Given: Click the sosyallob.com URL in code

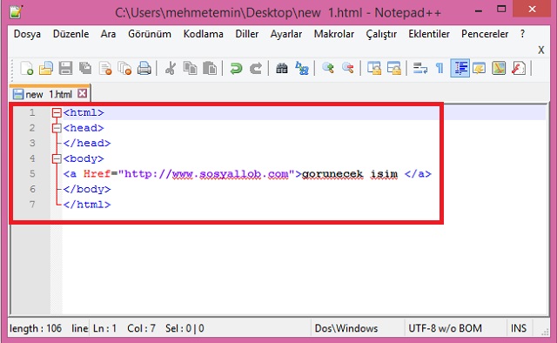Looking at the screenshot, I should pyautogui.click(x=206, y=174).
